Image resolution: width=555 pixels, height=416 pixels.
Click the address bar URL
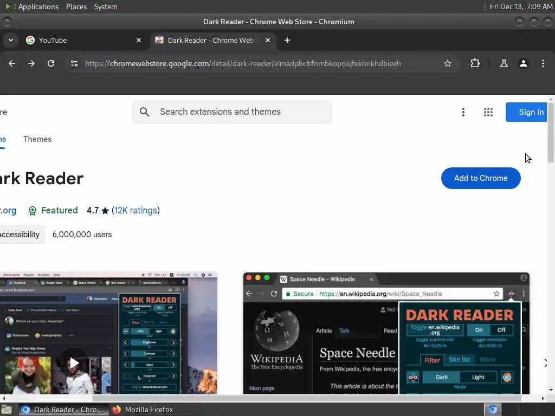tap(243, 64)
